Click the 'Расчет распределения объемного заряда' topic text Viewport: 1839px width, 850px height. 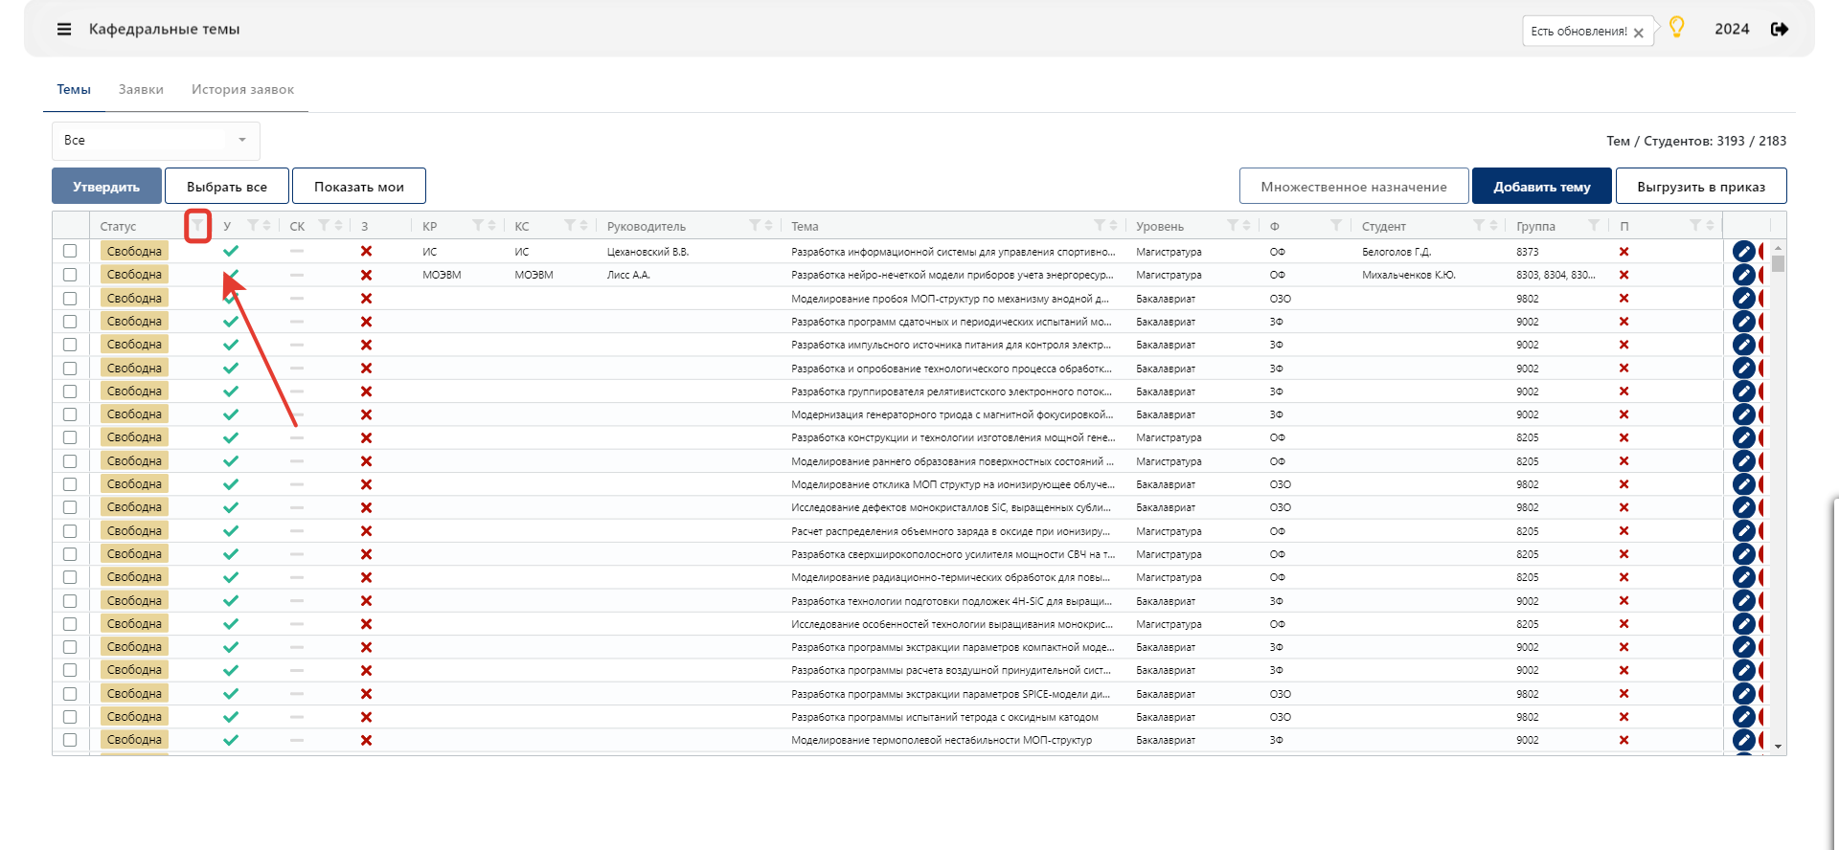951,531
